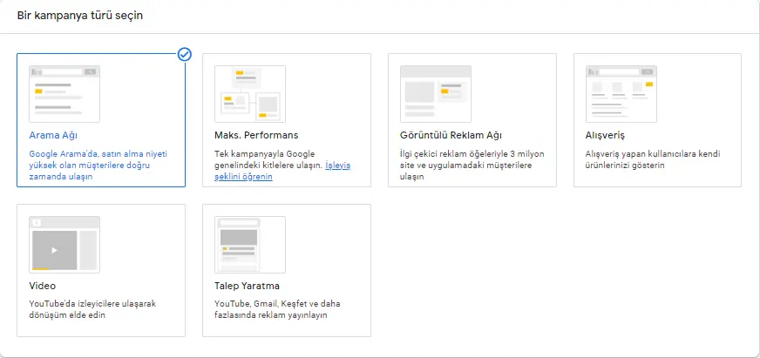The width and height of the screenshot is (760, 358).
Task: Click the Görüntülü Reklam Ağı illustration
Action: point(436,94)
